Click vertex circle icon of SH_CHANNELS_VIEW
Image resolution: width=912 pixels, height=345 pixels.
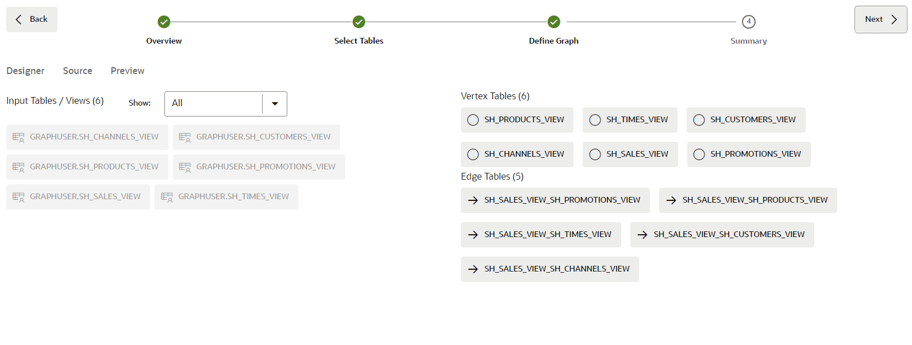click(473, 154)
